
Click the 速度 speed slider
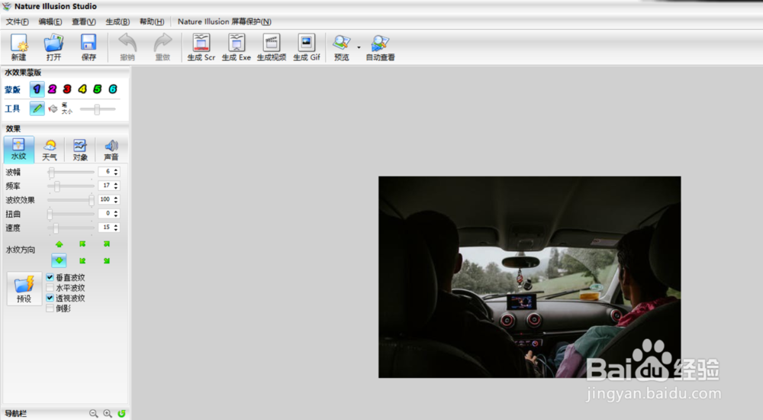[70, 228]
